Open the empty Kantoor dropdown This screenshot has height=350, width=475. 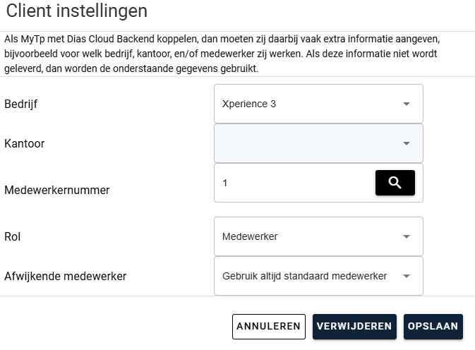318,143
